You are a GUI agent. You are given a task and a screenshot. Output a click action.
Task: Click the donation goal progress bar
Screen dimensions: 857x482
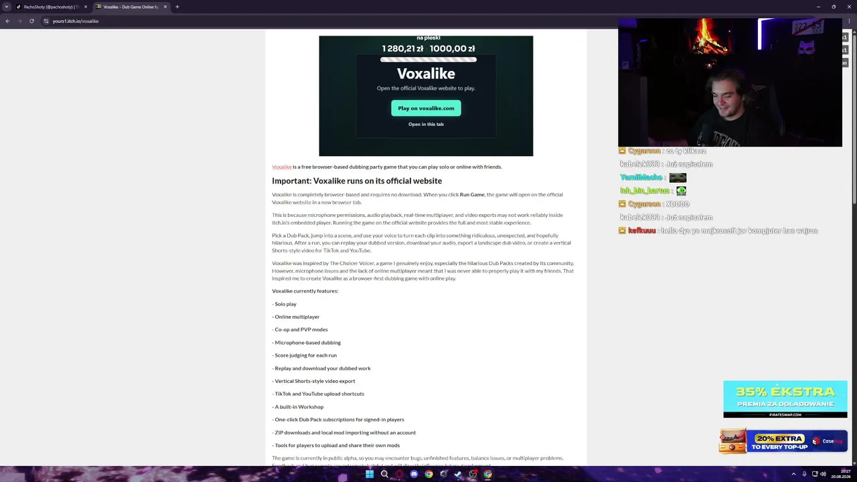(x=428, y=60)
